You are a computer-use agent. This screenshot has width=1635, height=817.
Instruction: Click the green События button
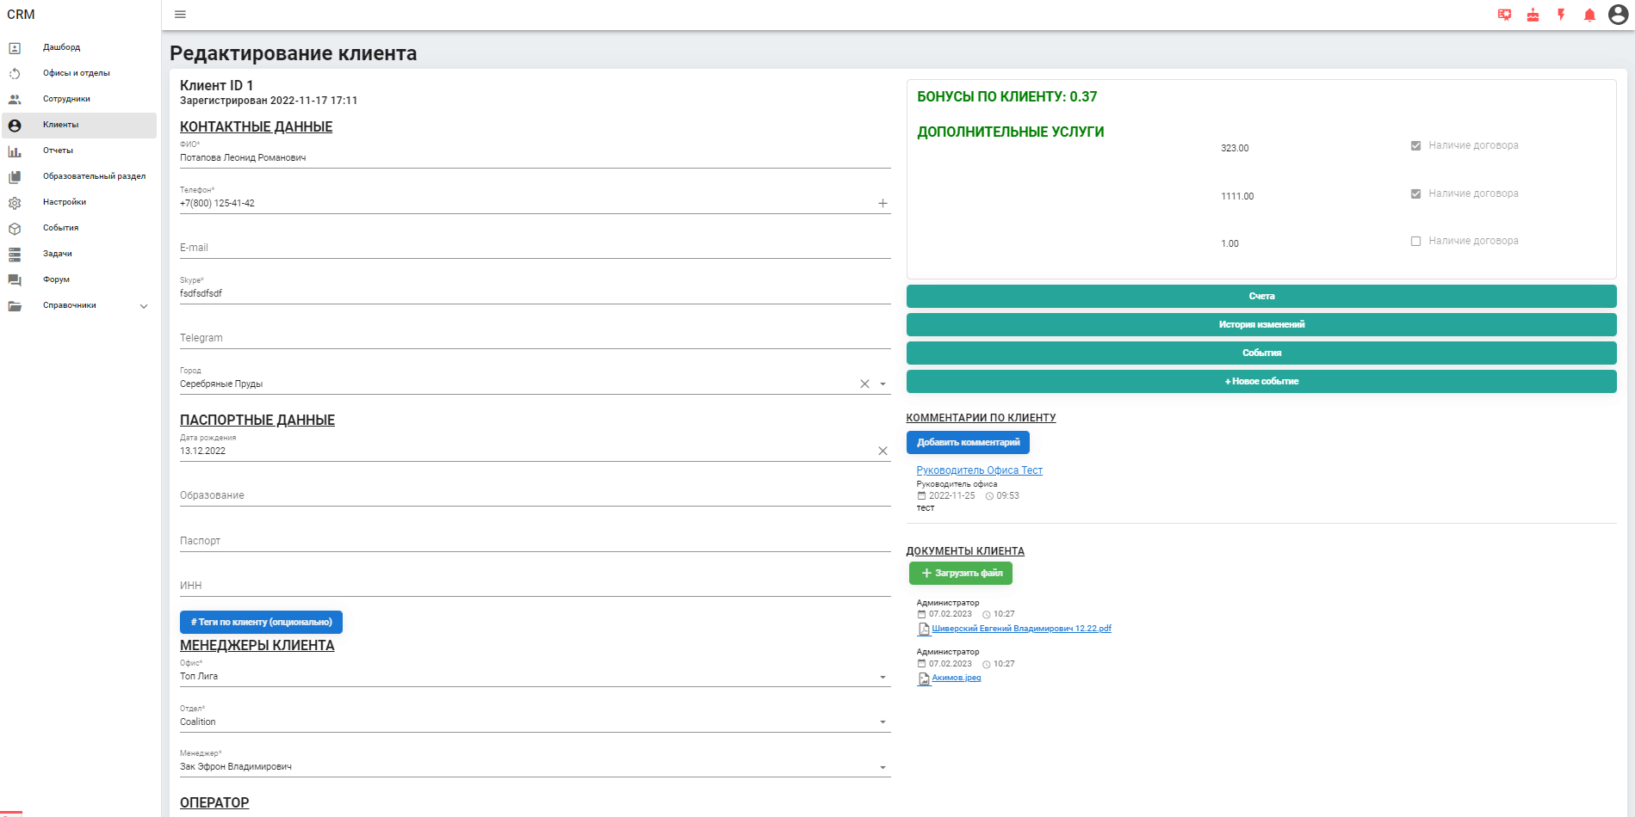(x=1261, y=353)
